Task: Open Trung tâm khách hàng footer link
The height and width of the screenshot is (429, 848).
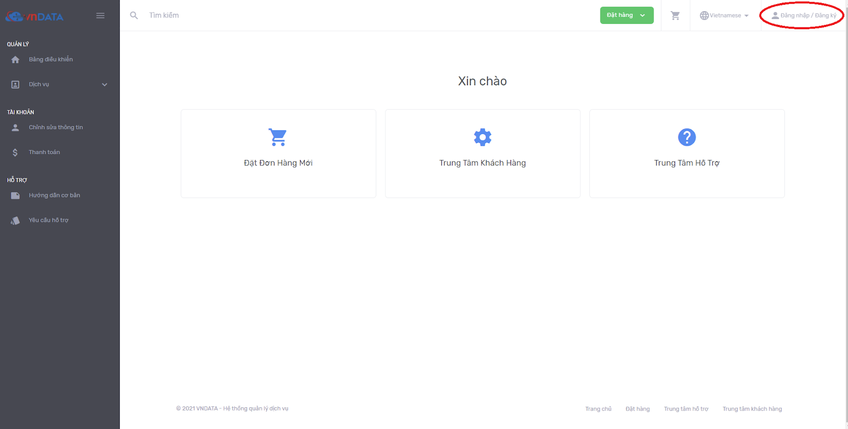Action: [x=752, y=409]
